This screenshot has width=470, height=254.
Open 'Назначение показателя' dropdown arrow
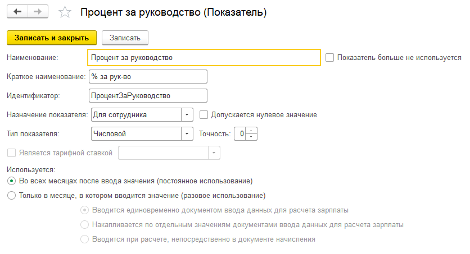pos(187,115)
